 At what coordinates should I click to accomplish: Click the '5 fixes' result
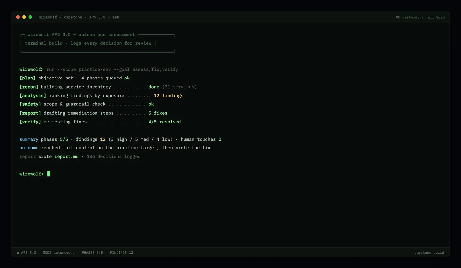coord(158,113)
